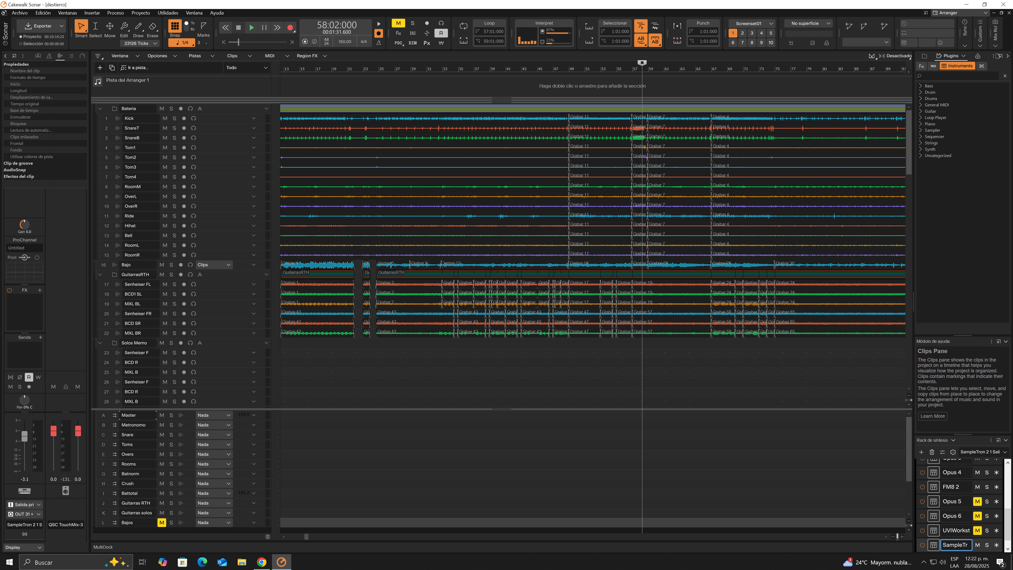
Task: Mute the Kick track
Action: [165, 118]
